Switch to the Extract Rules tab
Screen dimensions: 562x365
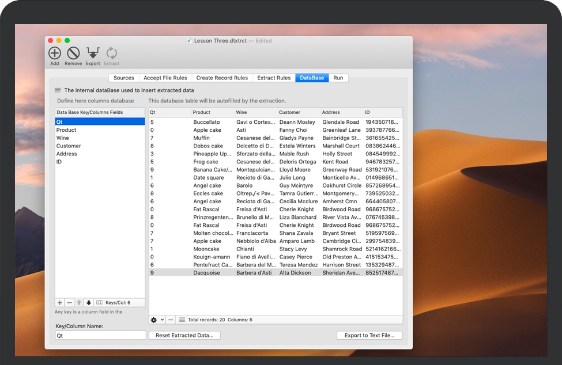coord(274,78)
